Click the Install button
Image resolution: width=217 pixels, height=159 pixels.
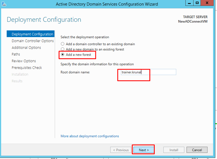(174, 150)
